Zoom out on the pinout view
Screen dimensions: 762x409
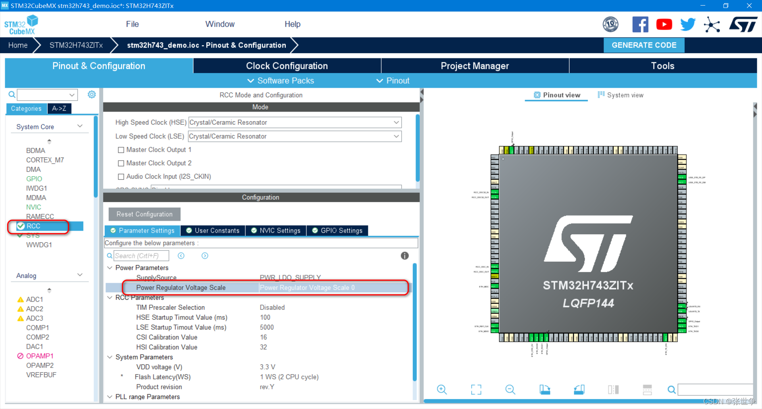[510, 390]
